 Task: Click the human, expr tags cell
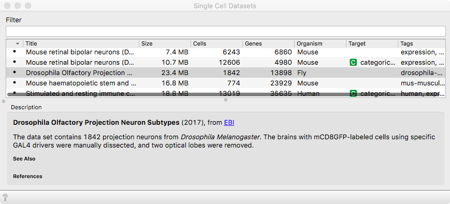pos(423,93)
